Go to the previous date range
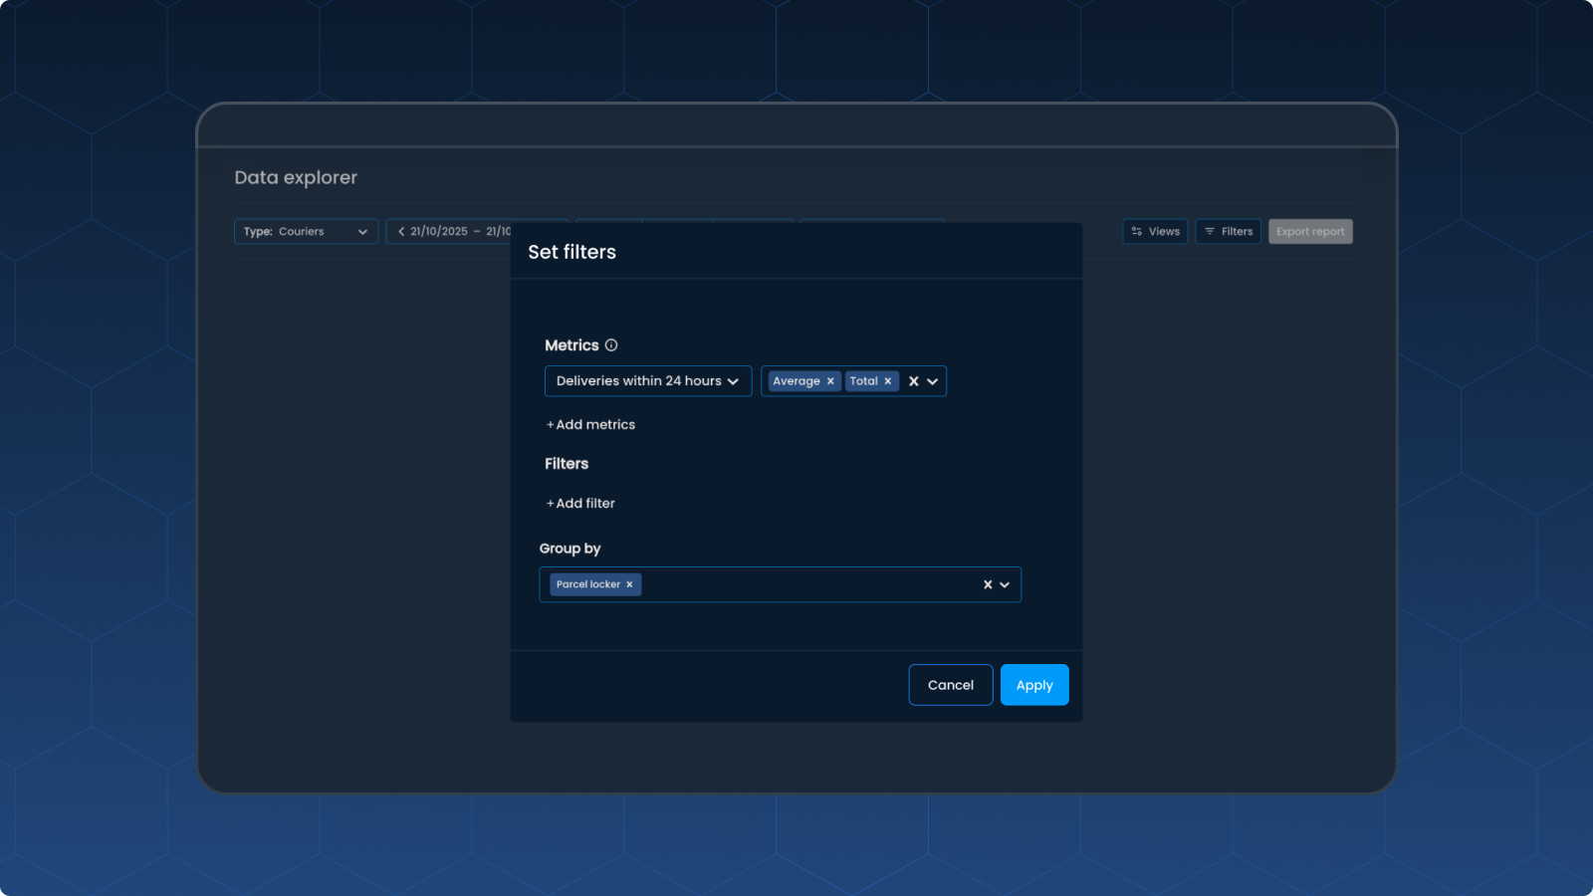1593x896 pixels. click(x=401, y=231)
